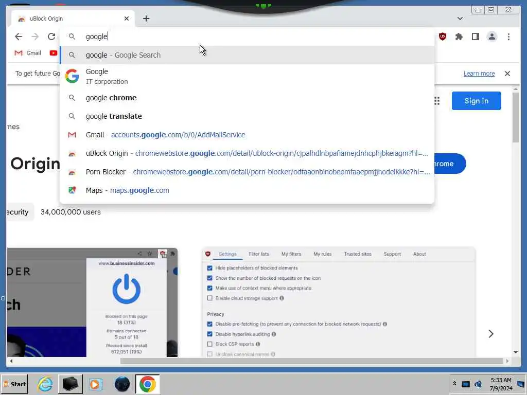Viewport: 527px width, 395px height.
Task: Select the 'google - Google Search' suggestion
Action: 247,55
